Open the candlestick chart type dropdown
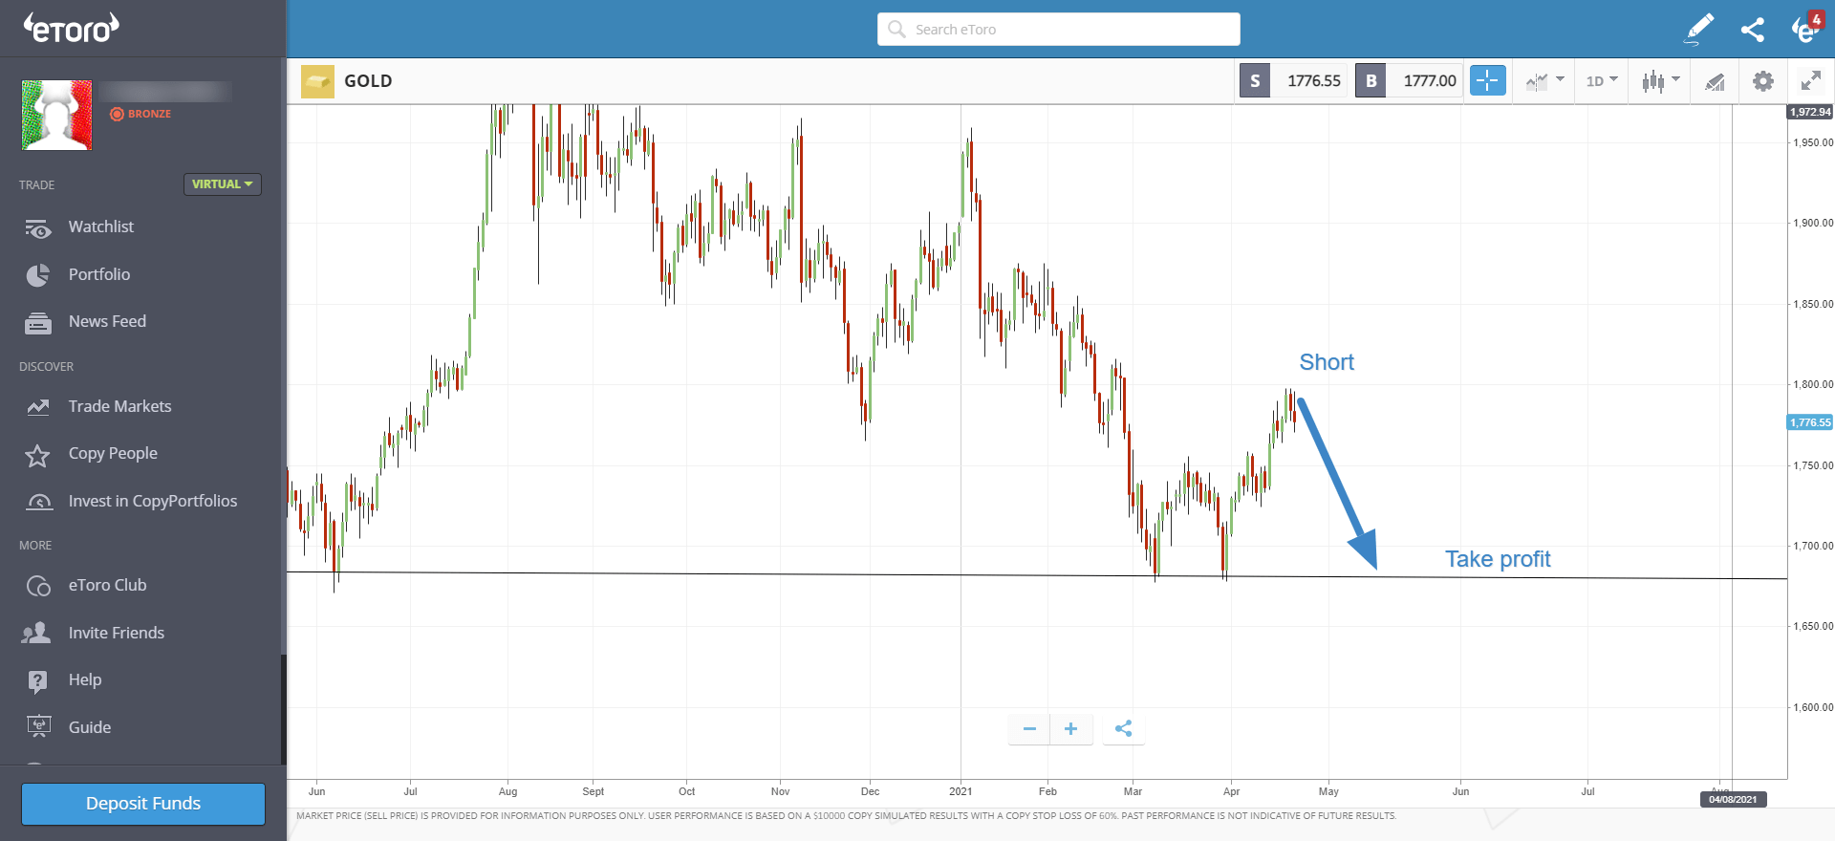 click(x=1660, y=81)
